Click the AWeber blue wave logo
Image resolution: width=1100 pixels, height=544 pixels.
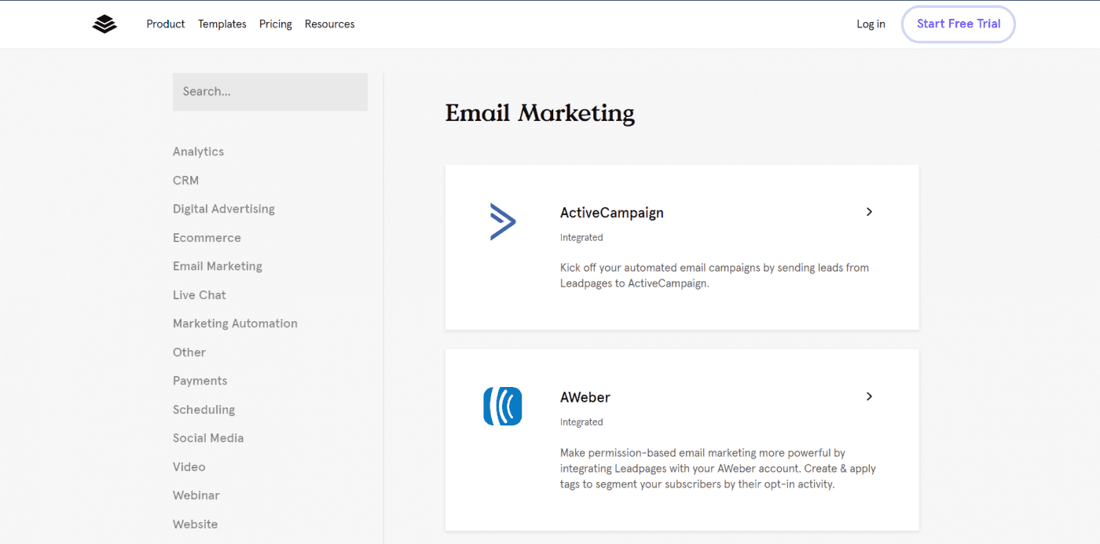coord(503,406)
